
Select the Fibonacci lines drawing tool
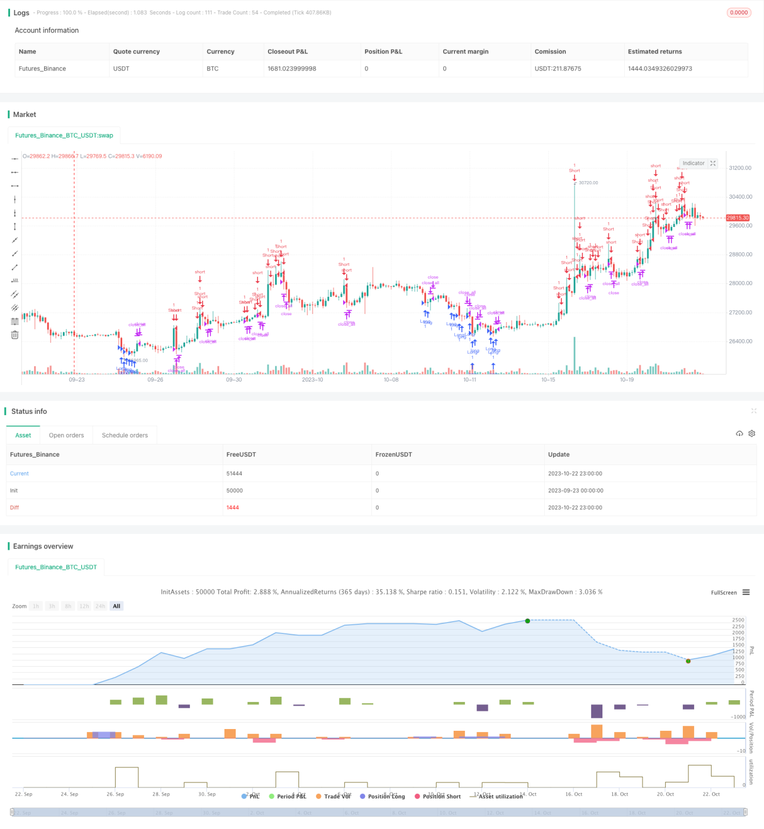15,321
